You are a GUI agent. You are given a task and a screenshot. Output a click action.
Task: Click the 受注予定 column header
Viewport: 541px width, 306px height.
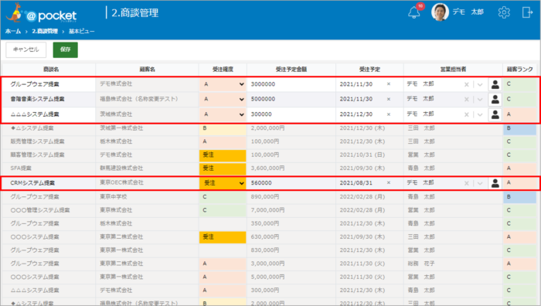coord(369,70)
